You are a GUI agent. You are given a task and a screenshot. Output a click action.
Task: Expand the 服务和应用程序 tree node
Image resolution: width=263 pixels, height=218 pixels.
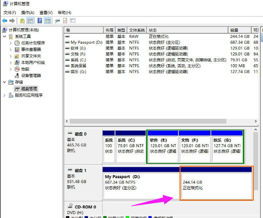tap(5, 95)
